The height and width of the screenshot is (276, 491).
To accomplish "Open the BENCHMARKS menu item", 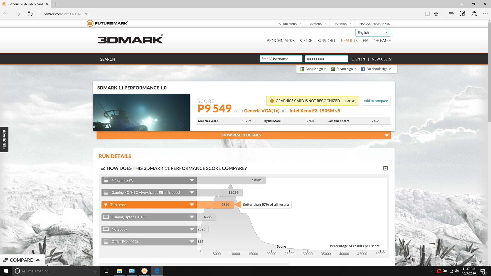I will point(280,41).
